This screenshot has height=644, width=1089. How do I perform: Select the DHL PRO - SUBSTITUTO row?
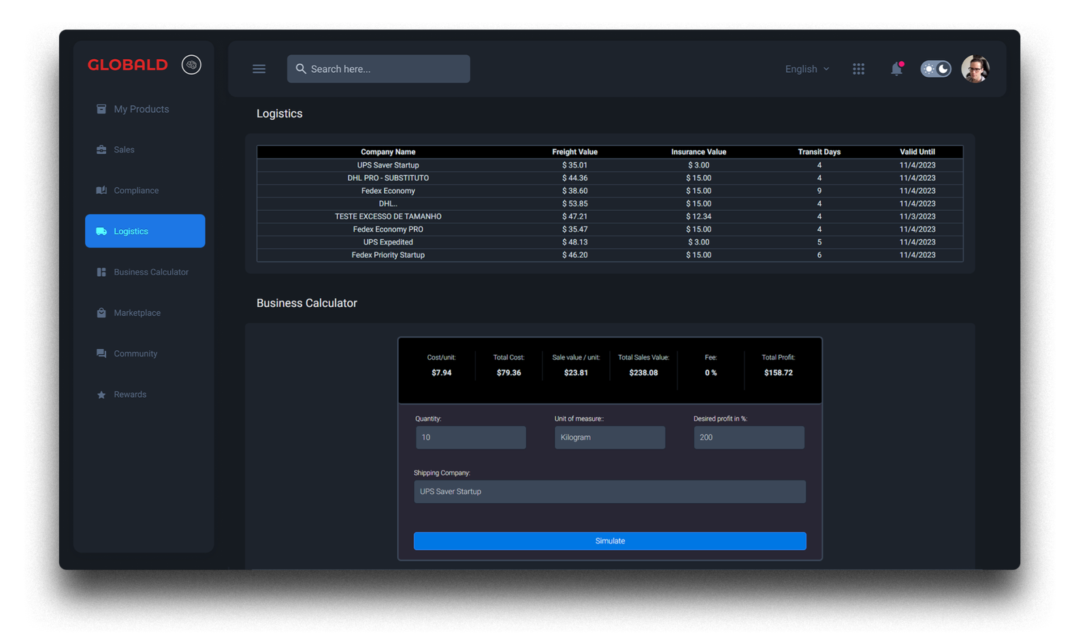610,178
